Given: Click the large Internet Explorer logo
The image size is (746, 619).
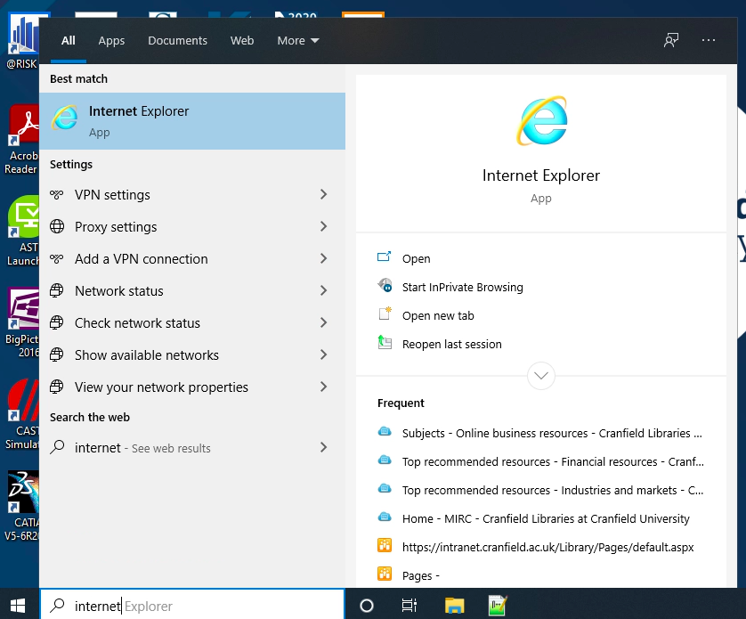Looking at the screenshot, I should tap(541, 121).
